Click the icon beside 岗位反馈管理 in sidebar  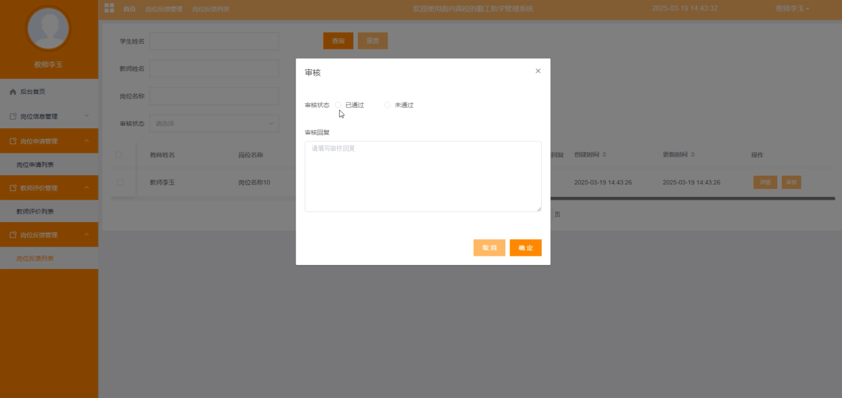click(x=13, y=235)
